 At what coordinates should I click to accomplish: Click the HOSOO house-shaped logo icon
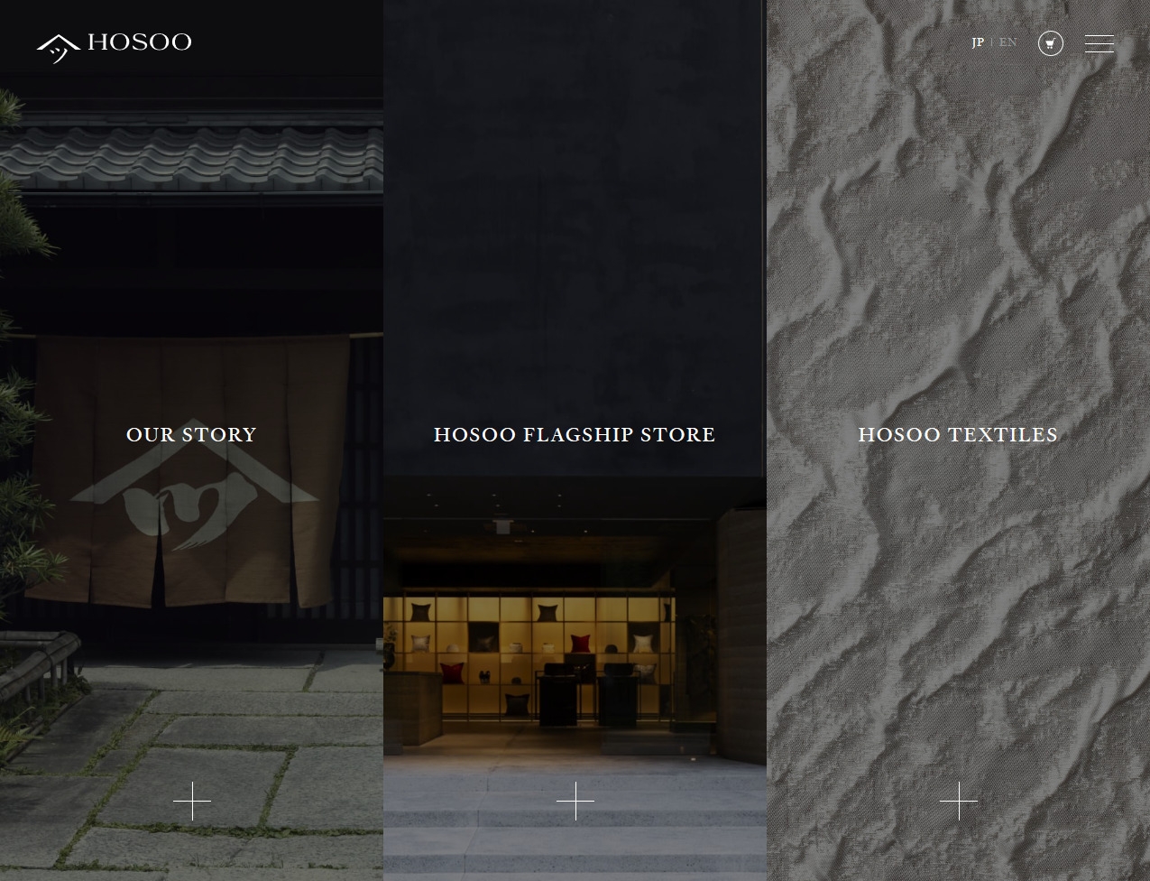pyautogui.click(x=59, y=48)
